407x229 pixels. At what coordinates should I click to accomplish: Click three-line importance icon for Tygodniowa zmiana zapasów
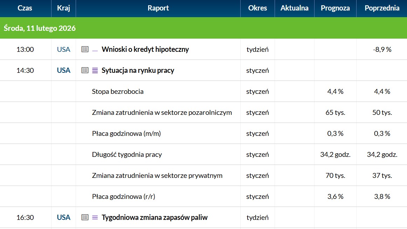pos(95,217)
